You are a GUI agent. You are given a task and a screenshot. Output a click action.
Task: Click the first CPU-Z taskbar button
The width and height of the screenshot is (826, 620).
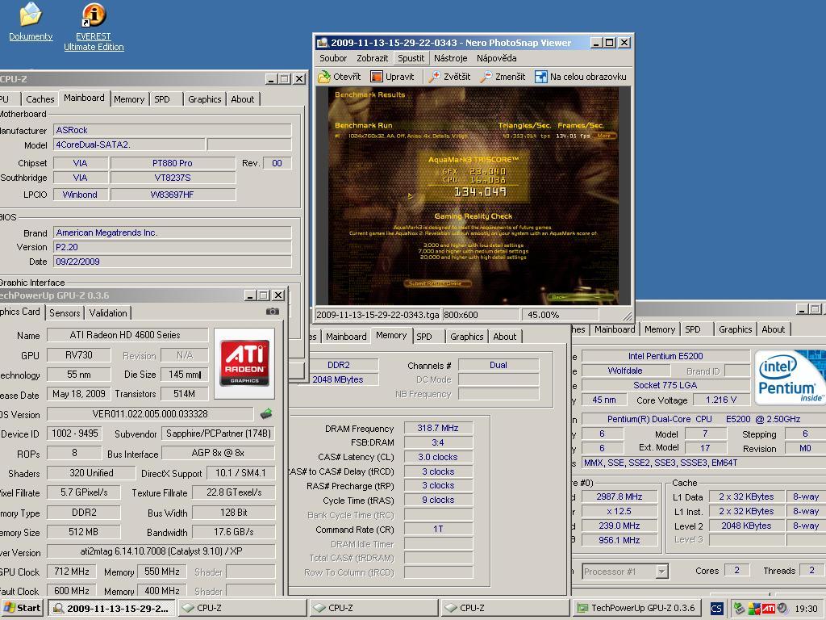(242, 608)
